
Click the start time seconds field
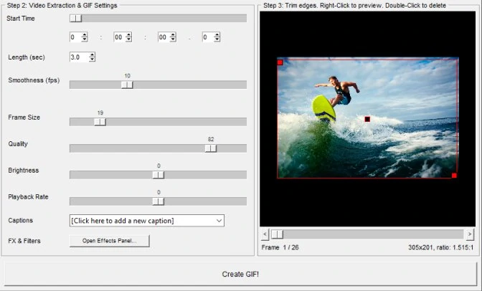[x=164, y=37]
